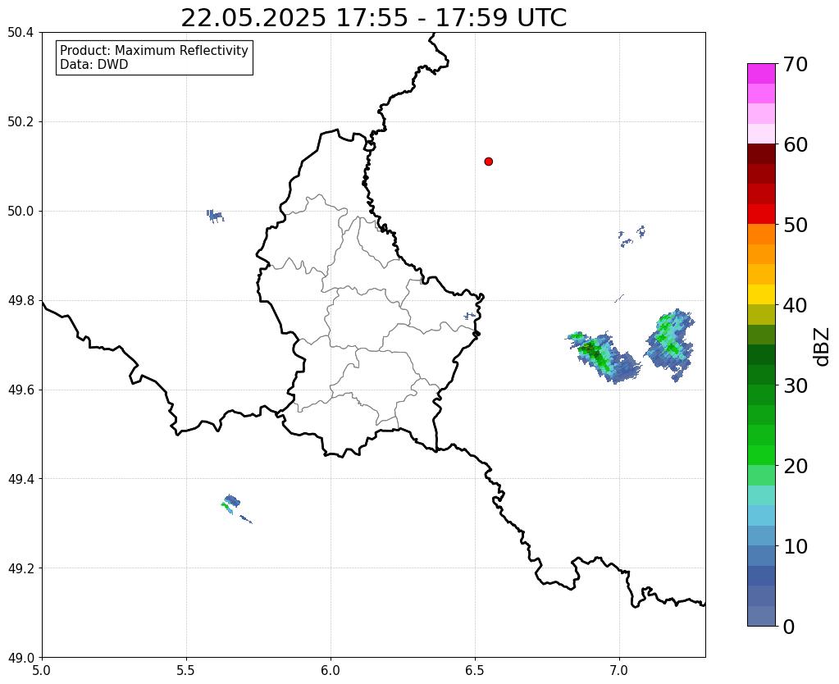Click the plot title date and time
This screenshot has width=839, height=684.
373,18
